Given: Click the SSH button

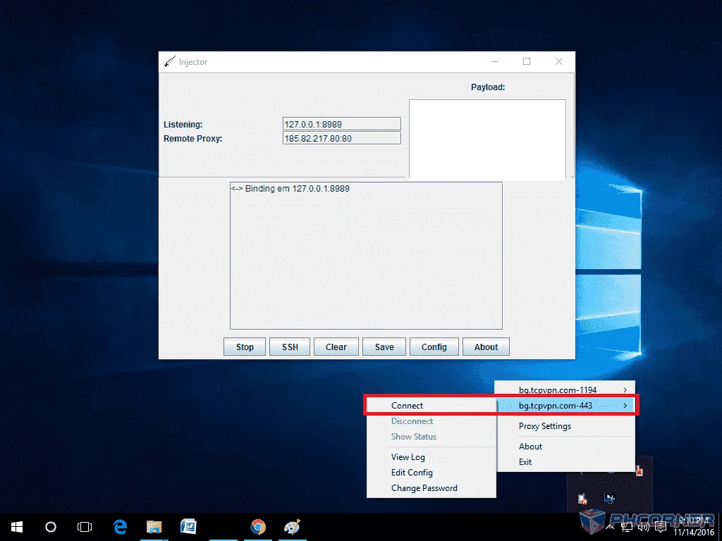Looking at the screenshot, I should click(290, 347).
